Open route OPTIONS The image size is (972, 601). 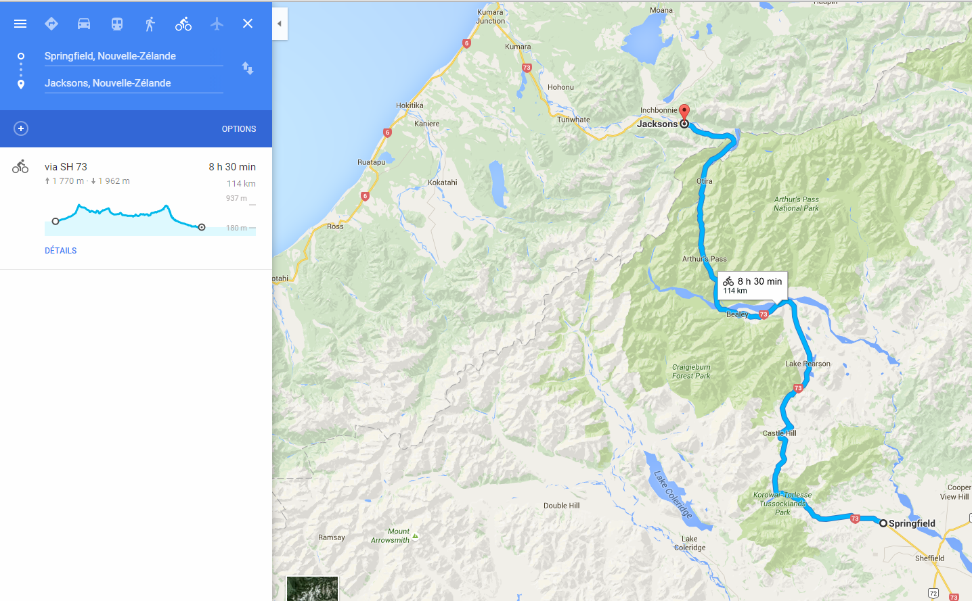[x=239, y=129]
